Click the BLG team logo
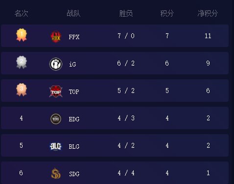Viewport: 234px width, 184px height. pos(56,146)
